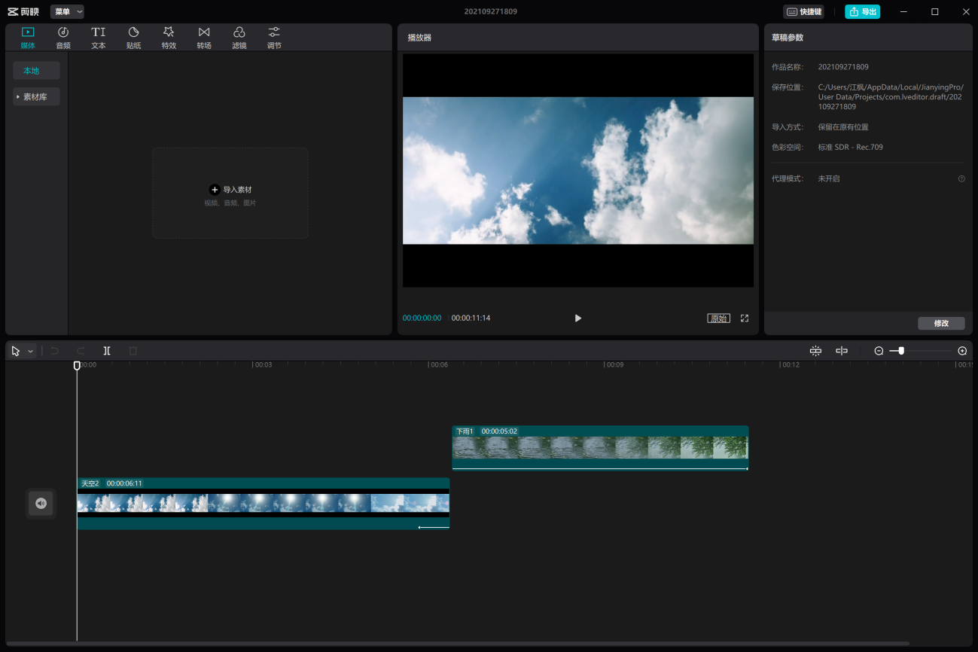Click the current timecode 00:00:00:00
Viewport: 978px width, 652px height.
point(422,318)
